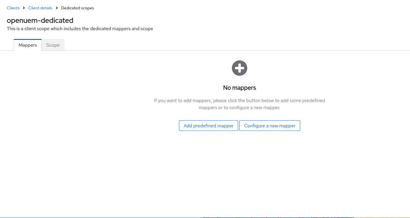
Task: Click Add predefined mapper
Action: (208, 126)
